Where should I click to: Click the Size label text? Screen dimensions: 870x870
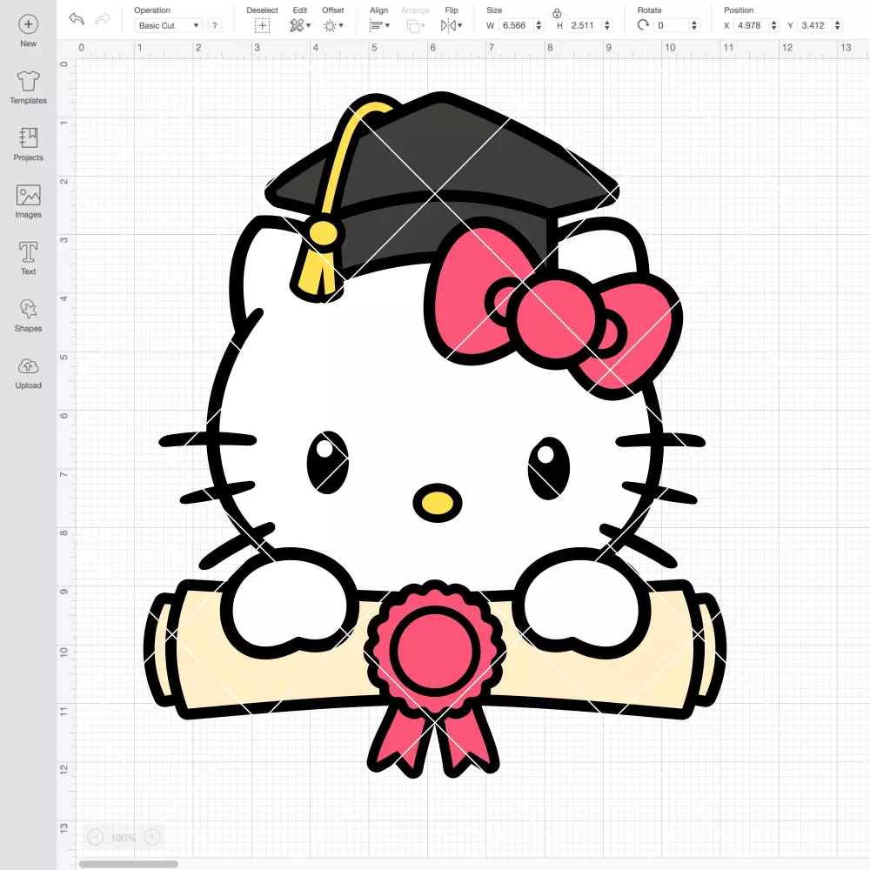click(x=494, y=10)
